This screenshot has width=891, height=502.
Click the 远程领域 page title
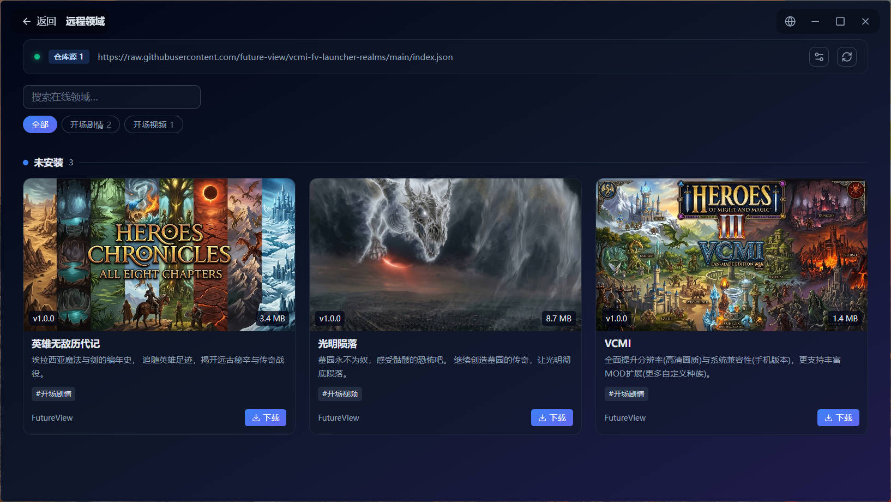pyautogui.click(x=86, y=21)
